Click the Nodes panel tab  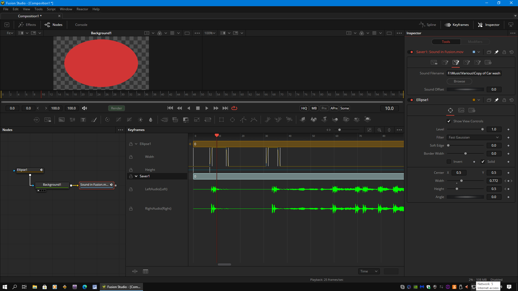pos(53,25)
